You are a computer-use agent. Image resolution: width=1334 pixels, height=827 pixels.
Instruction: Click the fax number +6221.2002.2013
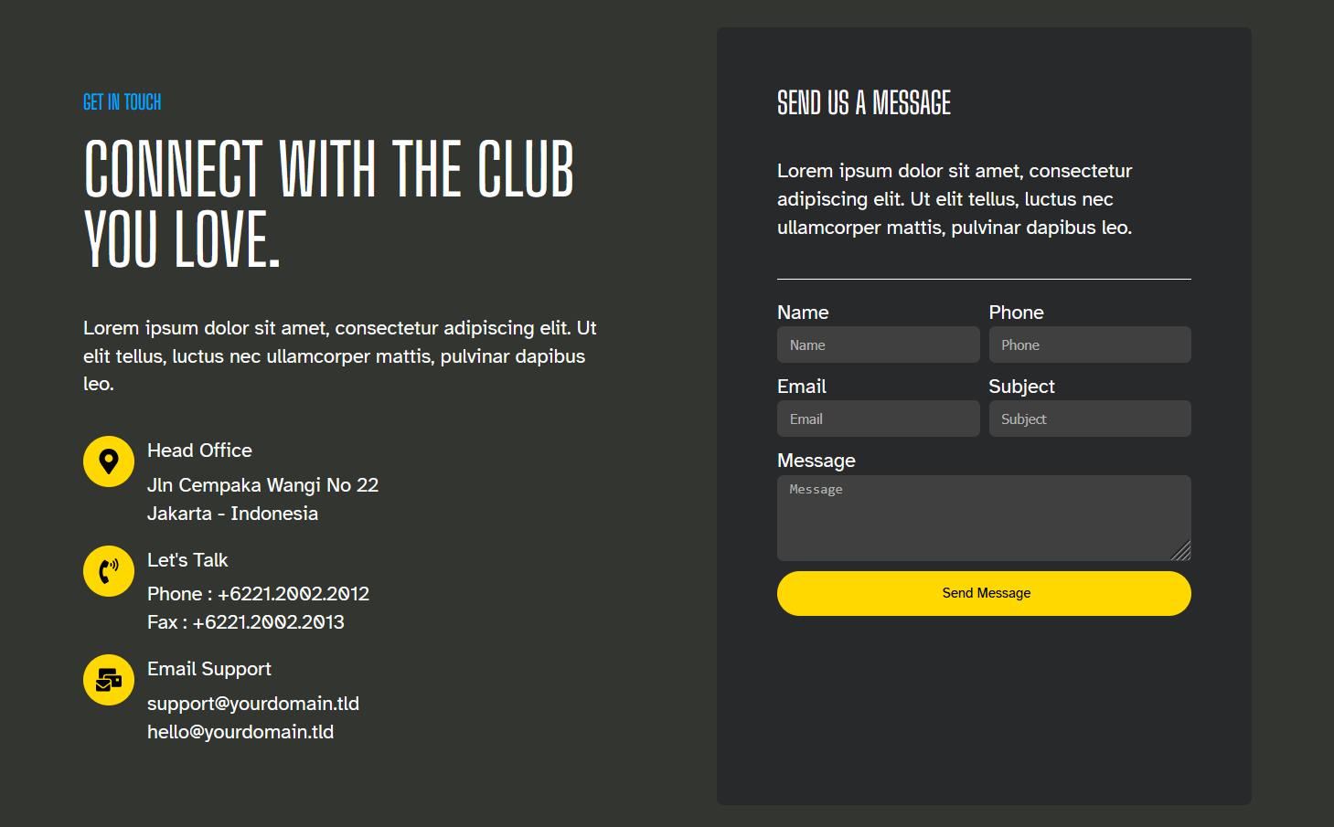pyautogui.click(x=268, y=622)
